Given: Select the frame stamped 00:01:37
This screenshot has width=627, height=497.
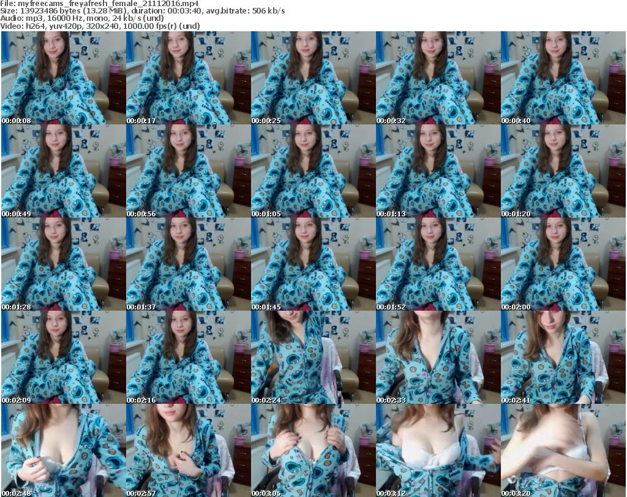Looking at the screenshot, I should pyautogui.click(x=188, y=264).
